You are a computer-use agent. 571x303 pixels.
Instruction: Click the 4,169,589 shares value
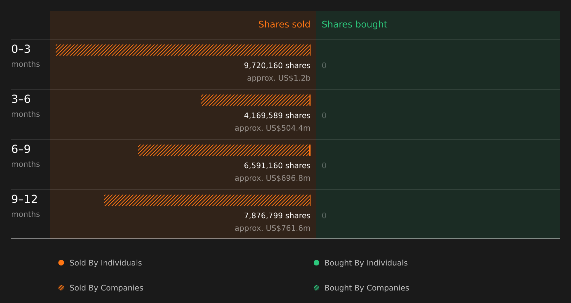coord(277,115)
